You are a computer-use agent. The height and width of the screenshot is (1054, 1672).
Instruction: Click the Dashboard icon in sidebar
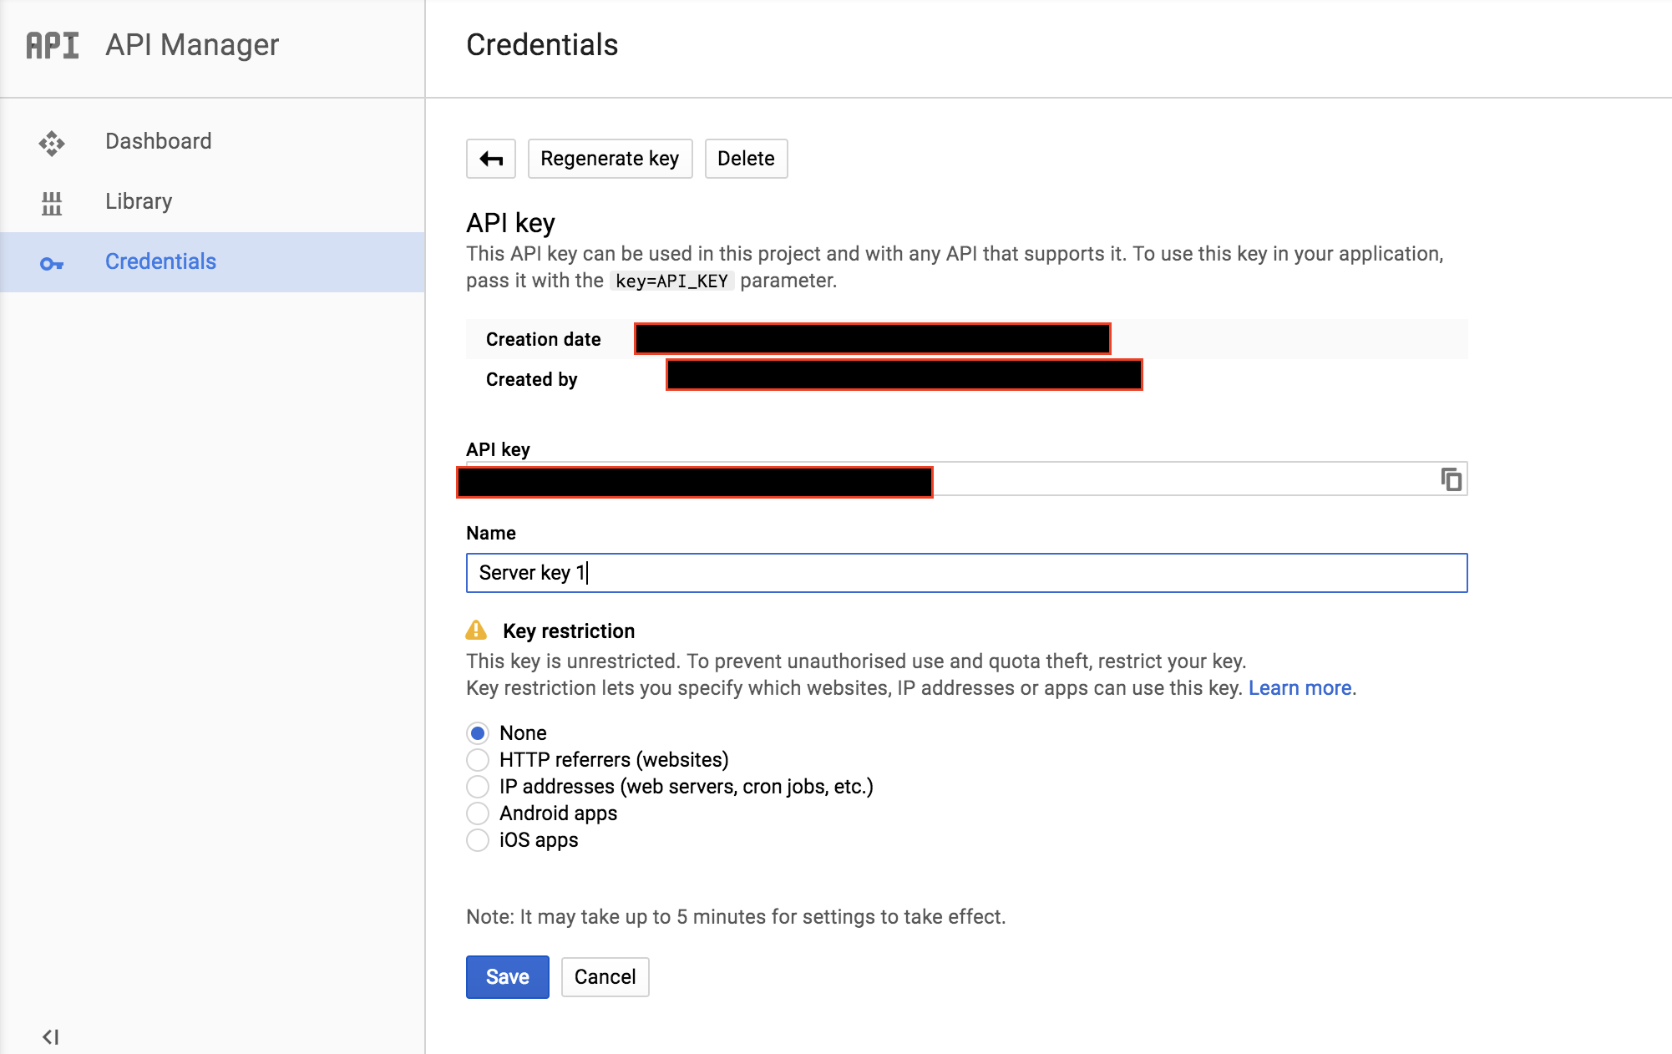coord(52,143)
